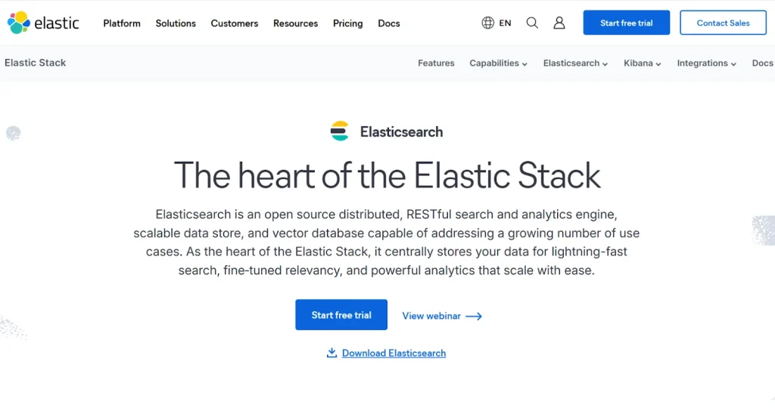Open the Kibana dropdown menu
This screenshot has width=775, height=408.
point(642,63)
